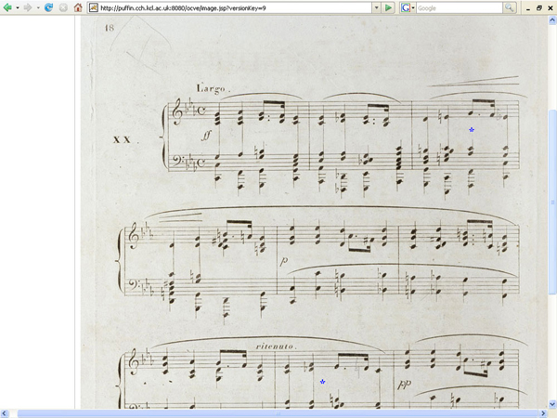Go back to the previous page

(7, 7)
